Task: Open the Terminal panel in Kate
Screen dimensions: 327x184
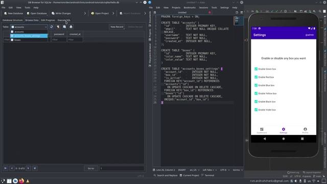Action: (x=208, y=175)
